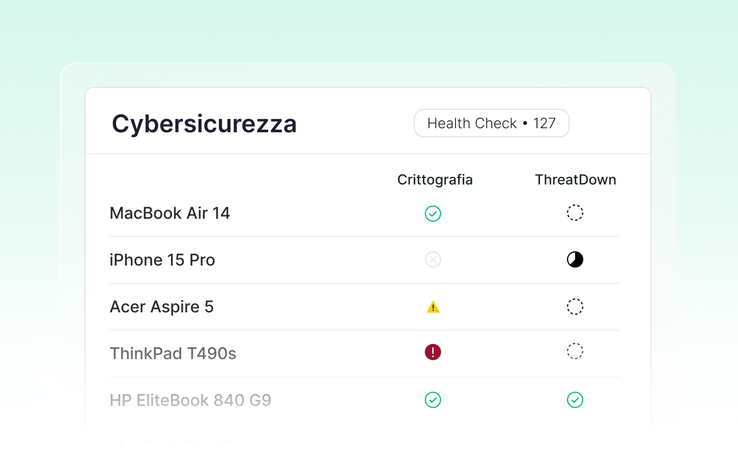Screen dimensions: 738x468
Task: Click HP EliteBook green Crittografia checkmark
Action: click(x=433, y=400)
